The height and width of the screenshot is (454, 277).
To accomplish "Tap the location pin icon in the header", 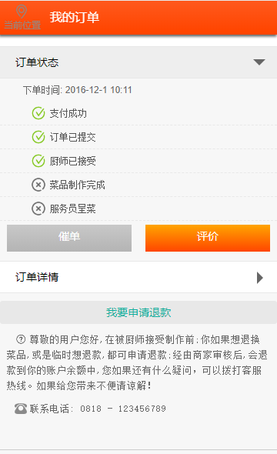I will pyautogui.click(x=22, y=12).
